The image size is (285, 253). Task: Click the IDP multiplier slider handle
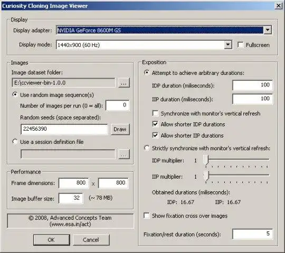[206, 160]
